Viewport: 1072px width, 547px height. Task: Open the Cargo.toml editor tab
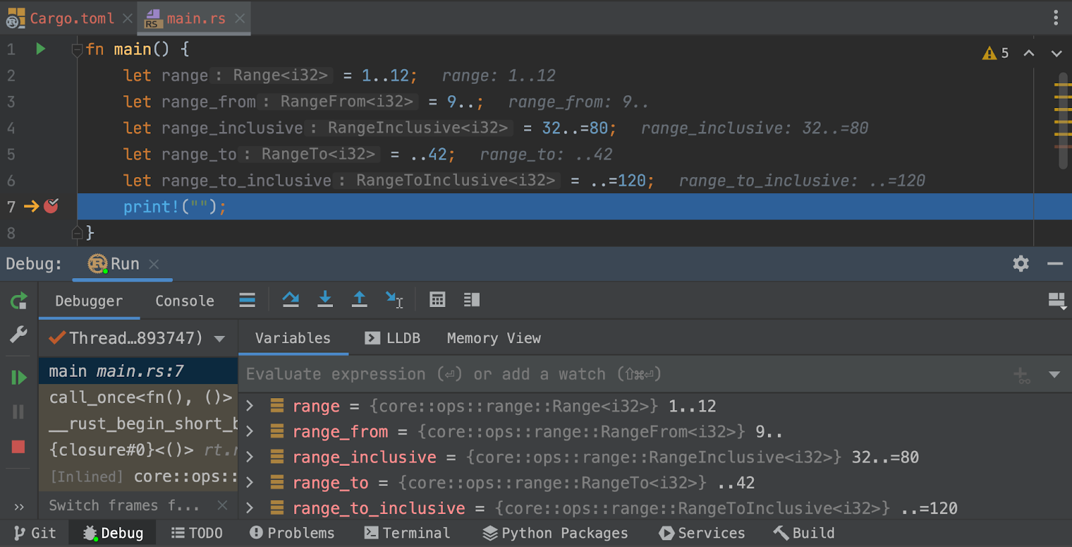click(x=72, y=19)
